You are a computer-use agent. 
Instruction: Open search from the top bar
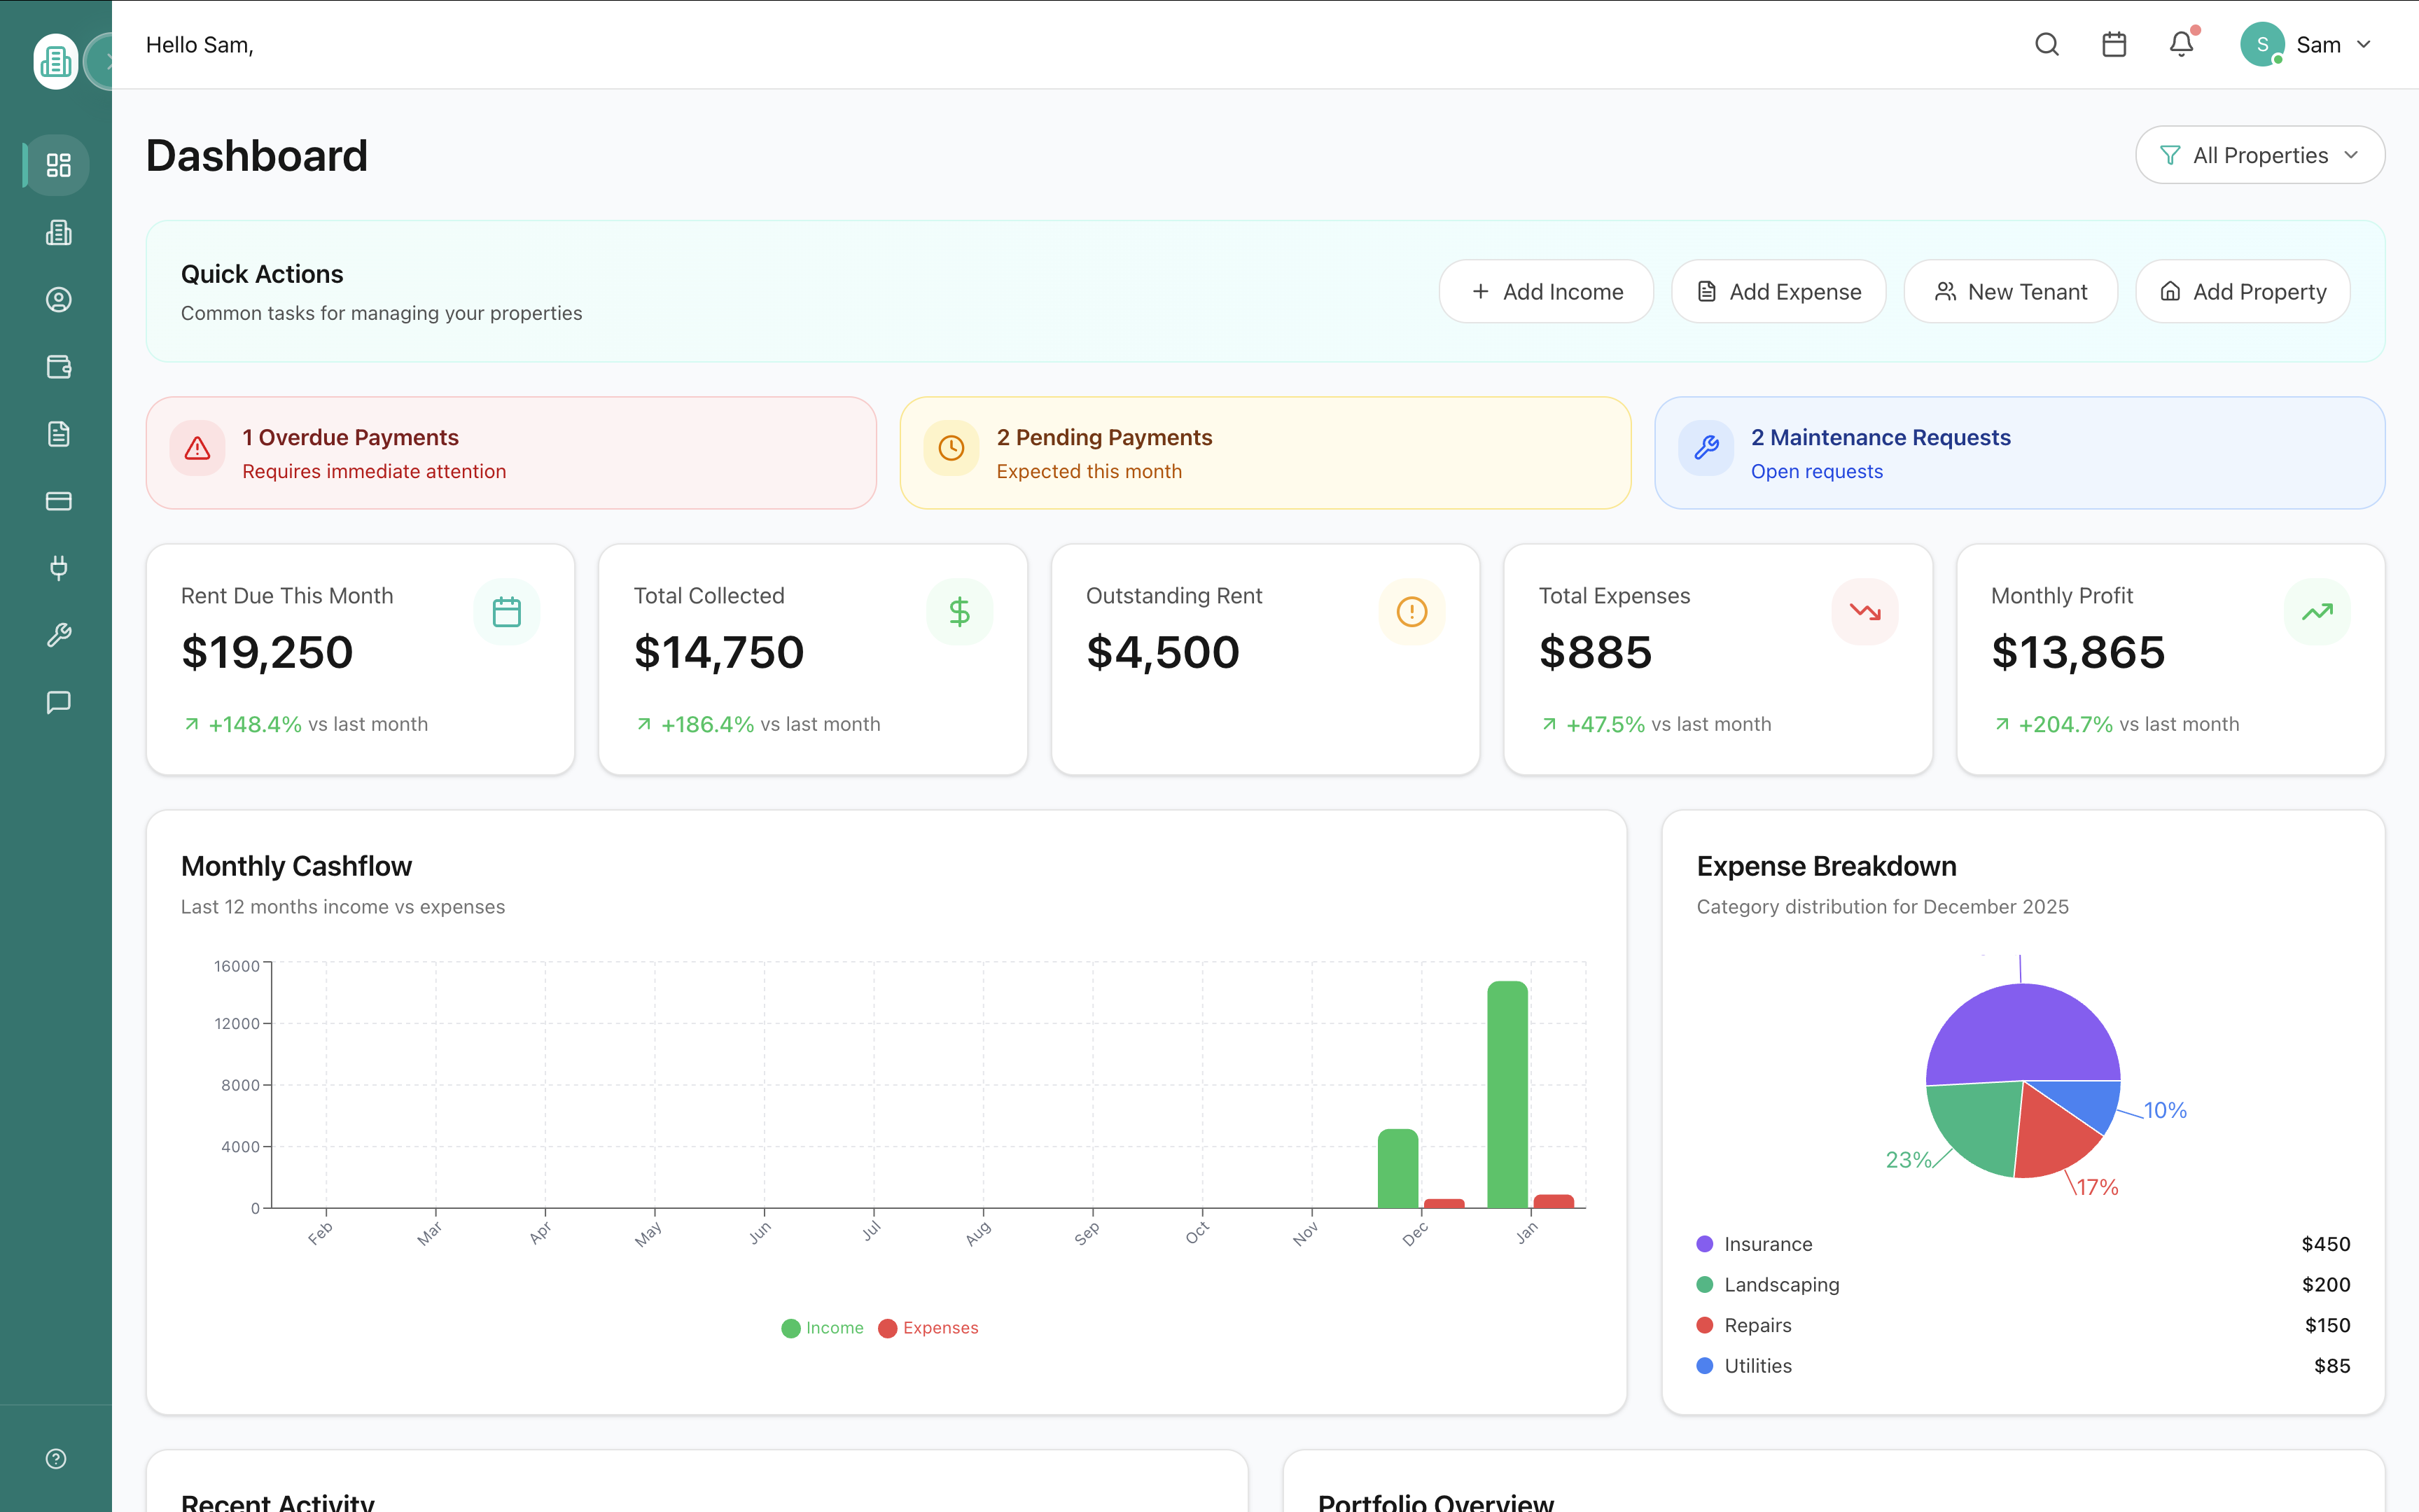point(2046,44)
